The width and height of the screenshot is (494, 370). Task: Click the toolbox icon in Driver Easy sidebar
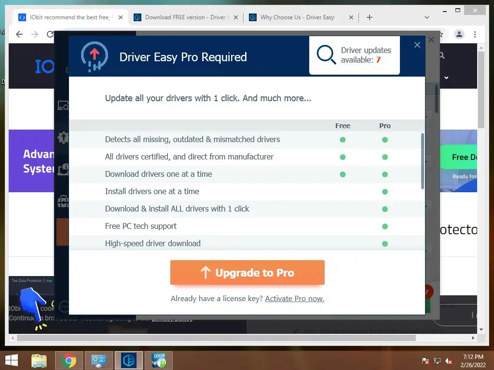(63, 201)
